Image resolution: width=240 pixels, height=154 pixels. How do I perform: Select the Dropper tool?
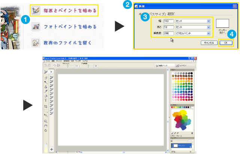(46, 91)
